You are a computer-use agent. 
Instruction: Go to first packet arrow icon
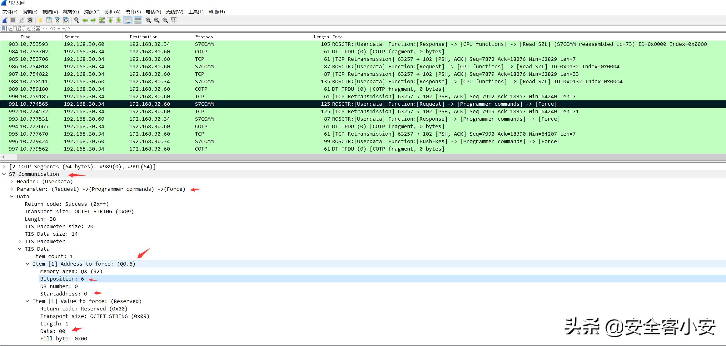tap(110, 20)
